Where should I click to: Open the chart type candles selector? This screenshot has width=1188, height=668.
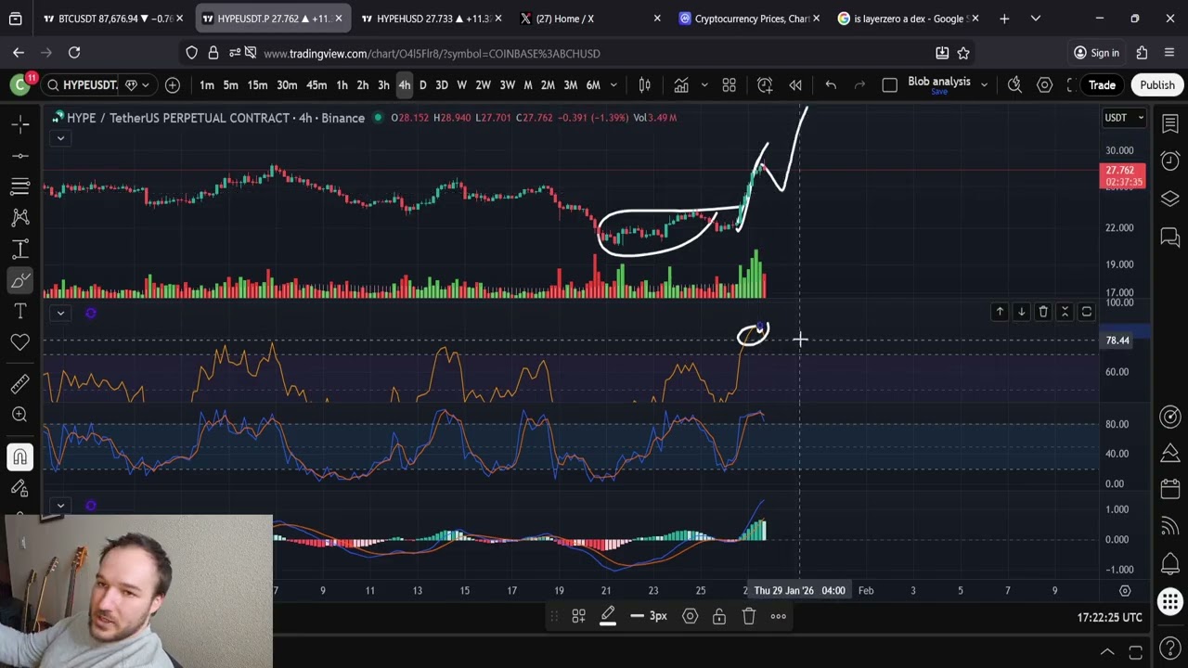tap(645, 85)
